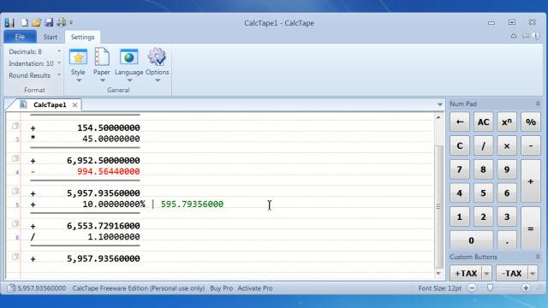Pin the Custom Buttons panel
Screen dimensions: 548x308
pyautogui.click(x=538, y=257)
